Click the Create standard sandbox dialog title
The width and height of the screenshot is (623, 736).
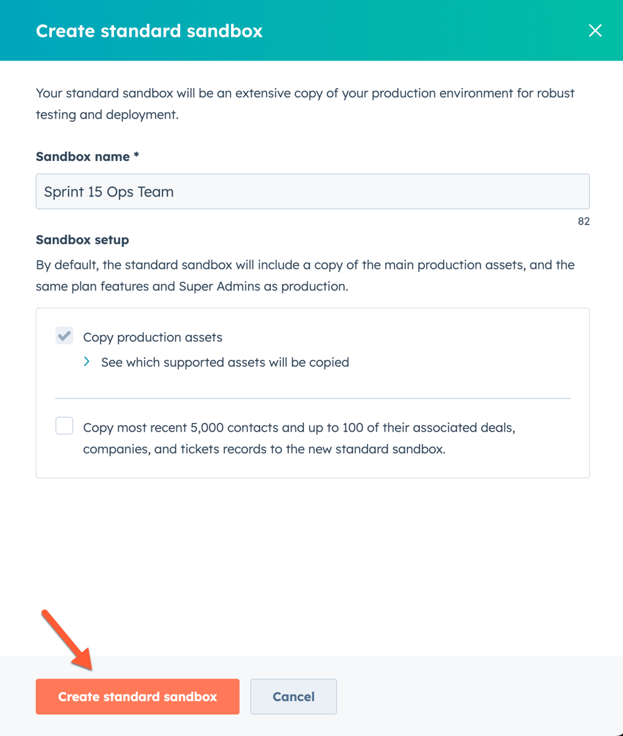coord(149,30)
